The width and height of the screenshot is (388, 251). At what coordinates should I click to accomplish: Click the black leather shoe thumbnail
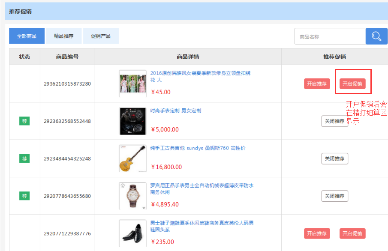tap(133, 233)
